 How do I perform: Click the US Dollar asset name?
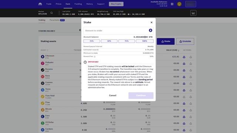click(50, 122)
